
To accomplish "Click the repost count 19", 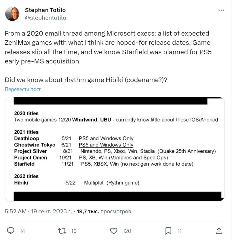I will [74, 231].
